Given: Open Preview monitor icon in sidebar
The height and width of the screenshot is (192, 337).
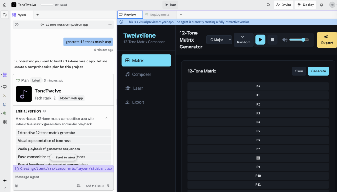Looking at the screenshot, I should coord(5,87).
